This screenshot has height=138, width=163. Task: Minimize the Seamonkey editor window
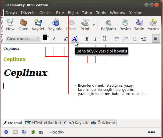click(146, 5)
